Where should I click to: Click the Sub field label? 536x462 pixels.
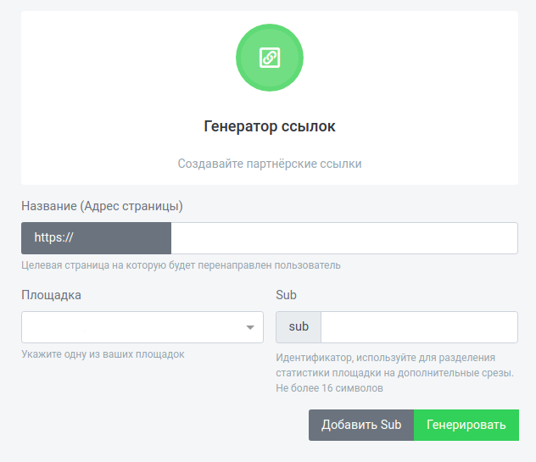coord(286,295)
